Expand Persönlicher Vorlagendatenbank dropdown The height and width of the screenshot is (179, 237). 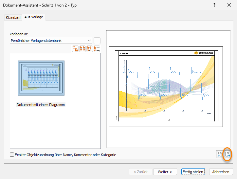tap(89, 41)
